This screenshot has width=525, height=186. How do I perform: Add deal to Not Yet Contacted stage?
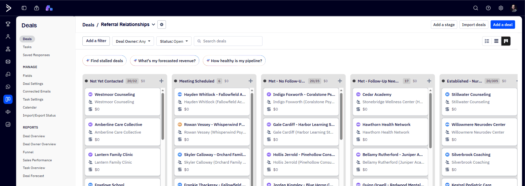click(161, 81)
